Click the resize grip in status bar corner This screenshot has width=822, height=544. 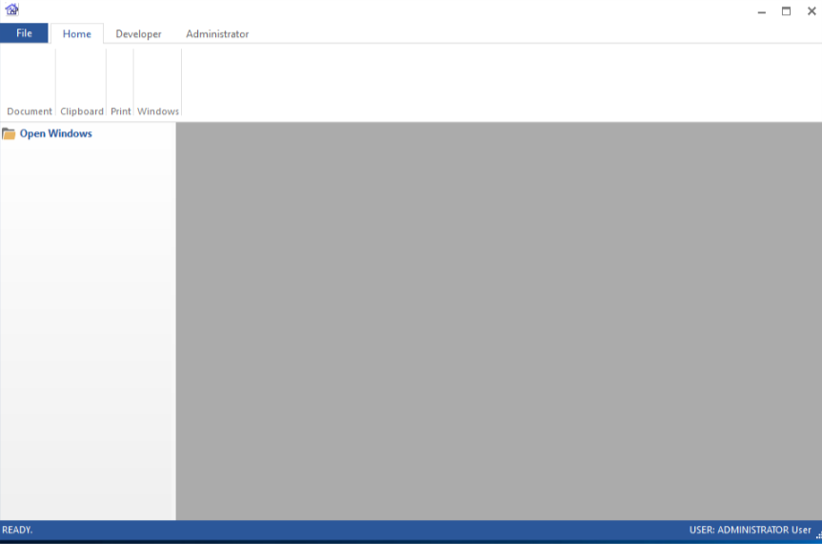pos(818,535)
